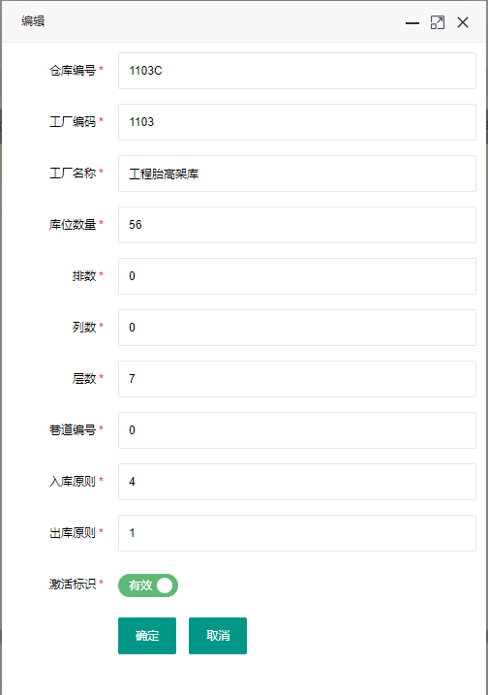The image size is (488, 695).
Task: Click the 确定 button
Action: click(147, 636)
